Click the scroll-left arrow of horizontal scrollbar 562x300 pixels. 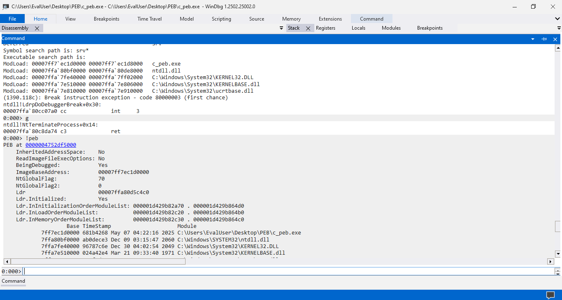click(7, 261)
